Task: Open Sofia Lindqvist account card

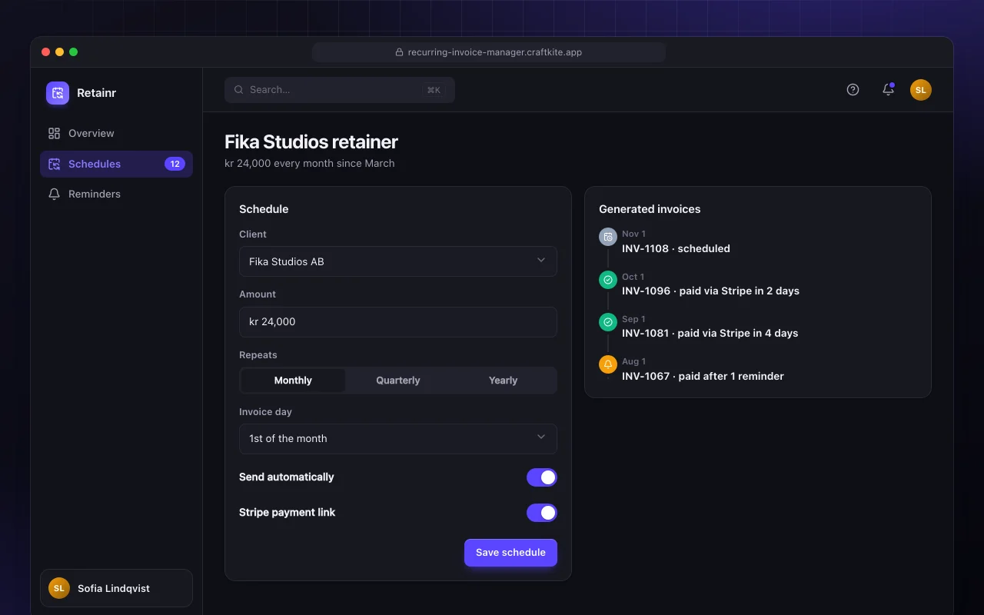Action: pos(116,588)
